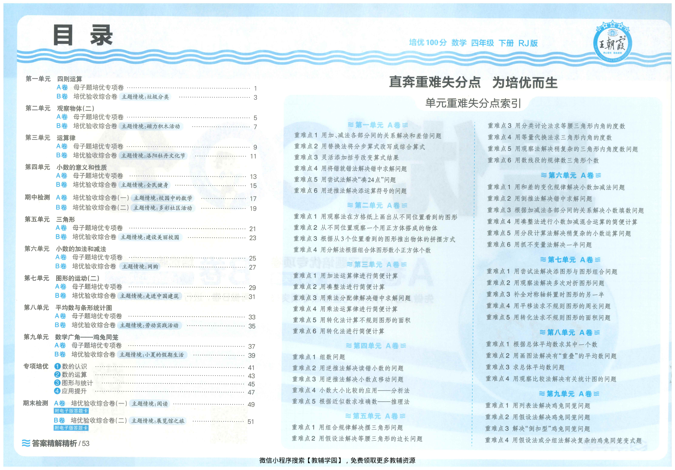Select 第一单元 四则运算 in the contents
Image resolution: width=675 pixels, height=470 pixels.
54,79
